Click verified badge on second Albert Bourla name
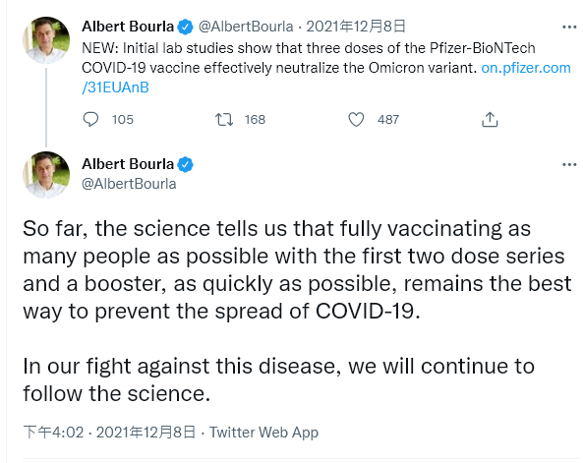 click(x=185, y=164)
